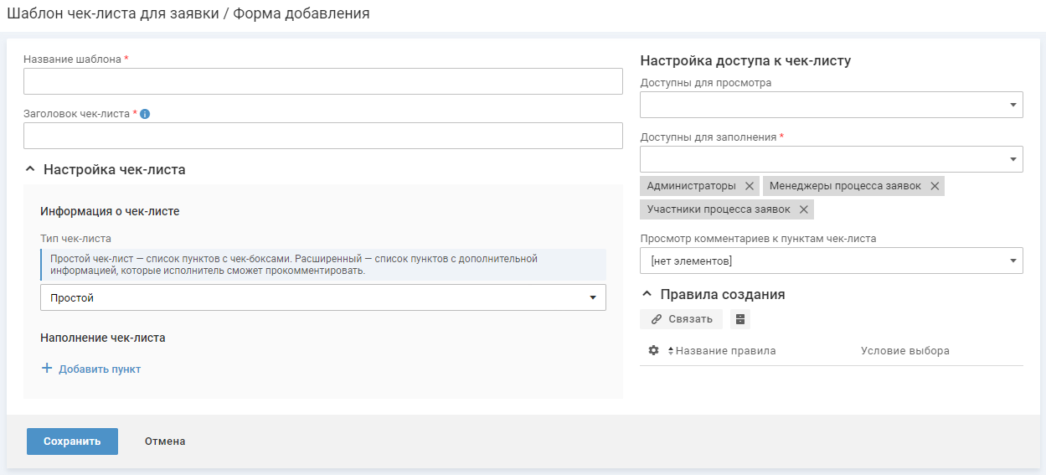Viewport: 1046px width, 475px height.
Task: Sort rules by Название правила column
Action: point(725,351)
